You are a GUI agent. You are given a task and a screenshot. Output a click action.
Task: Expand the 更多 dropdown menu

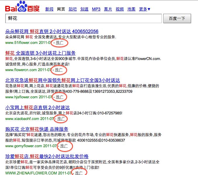click(145, 9)
